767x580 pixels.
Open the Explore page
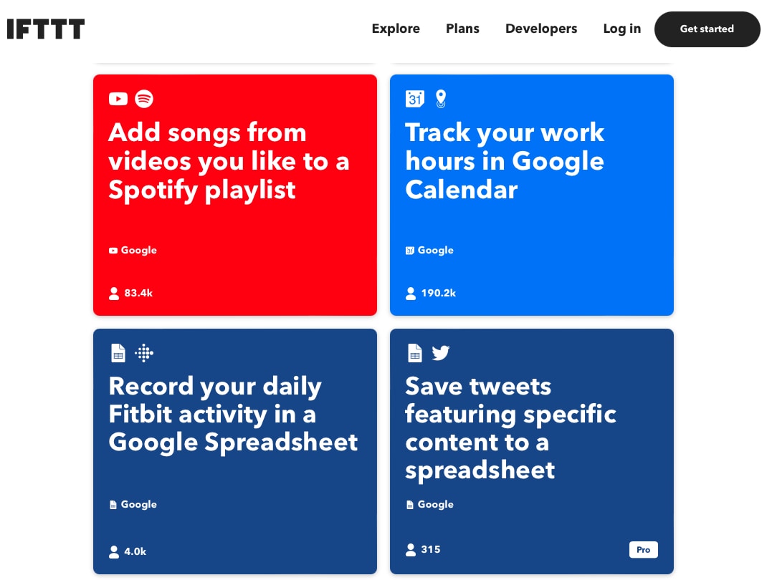pos(396,29)
